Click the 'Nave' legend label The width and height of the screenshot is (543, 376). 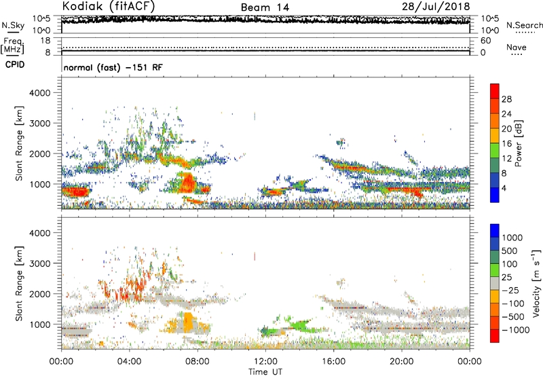(517, 47)
